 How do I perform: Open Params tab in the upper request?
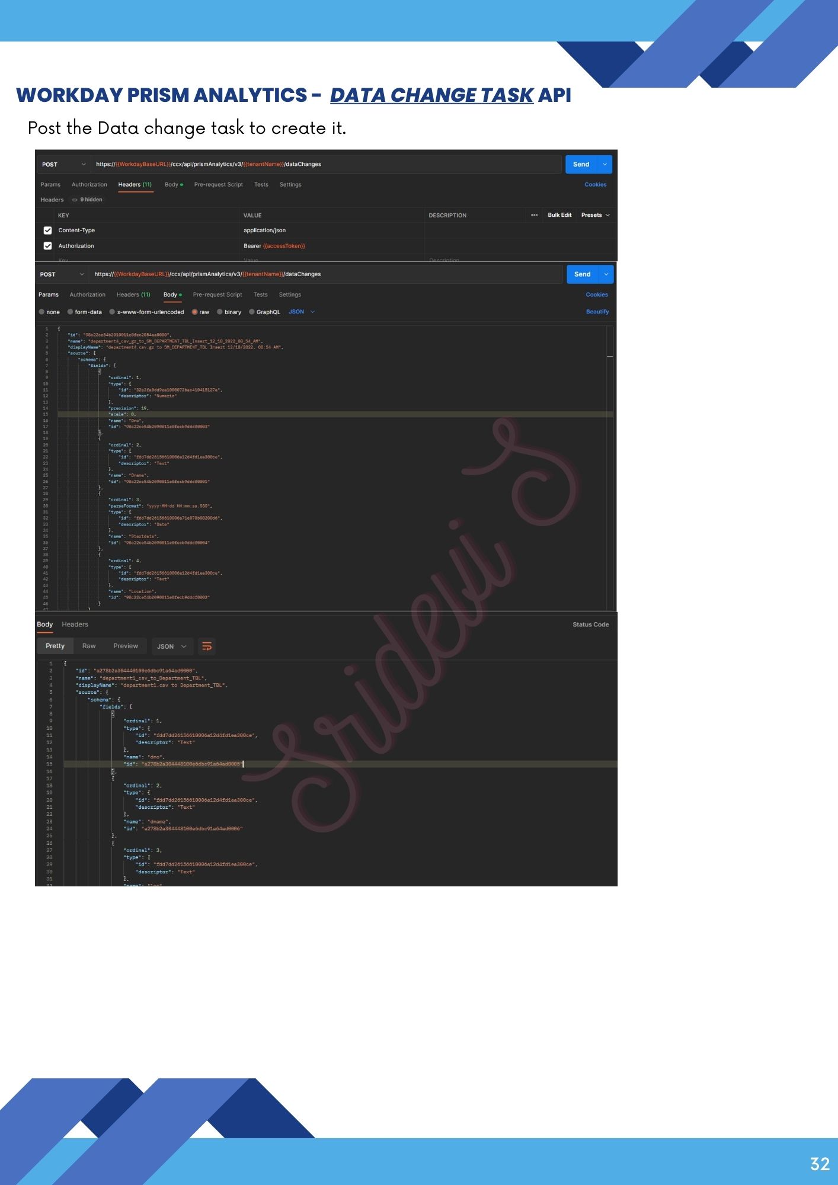50,184
